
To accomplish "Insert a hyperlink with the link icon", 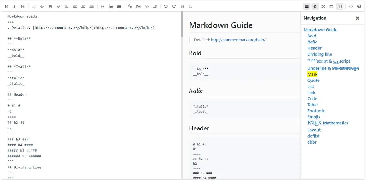I will (130, 6).
